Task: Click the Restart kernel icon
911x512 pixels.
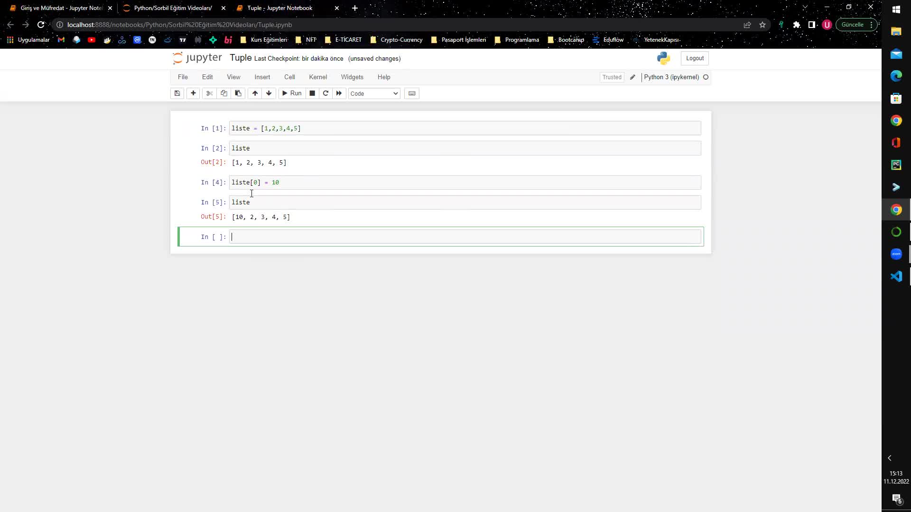Action: 325,93
